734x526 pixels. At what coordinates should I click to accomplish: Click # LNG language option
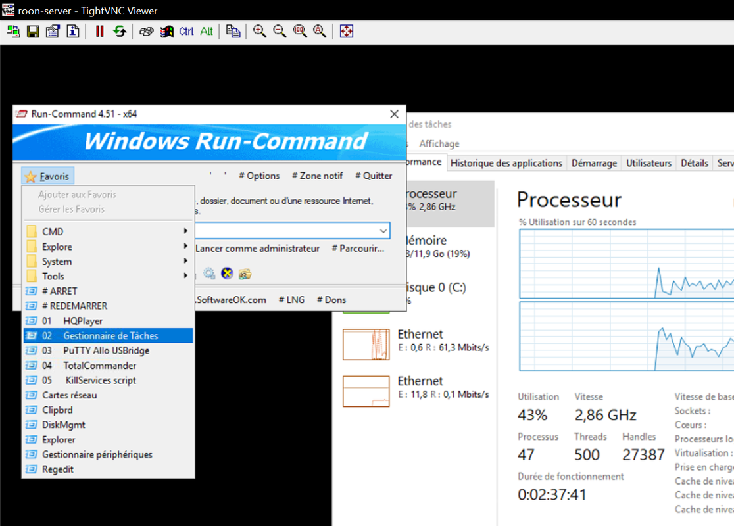point(291,300)
